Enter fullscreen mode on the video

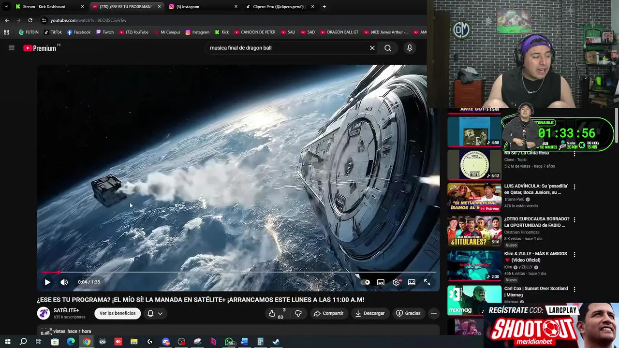click(427, 282)
